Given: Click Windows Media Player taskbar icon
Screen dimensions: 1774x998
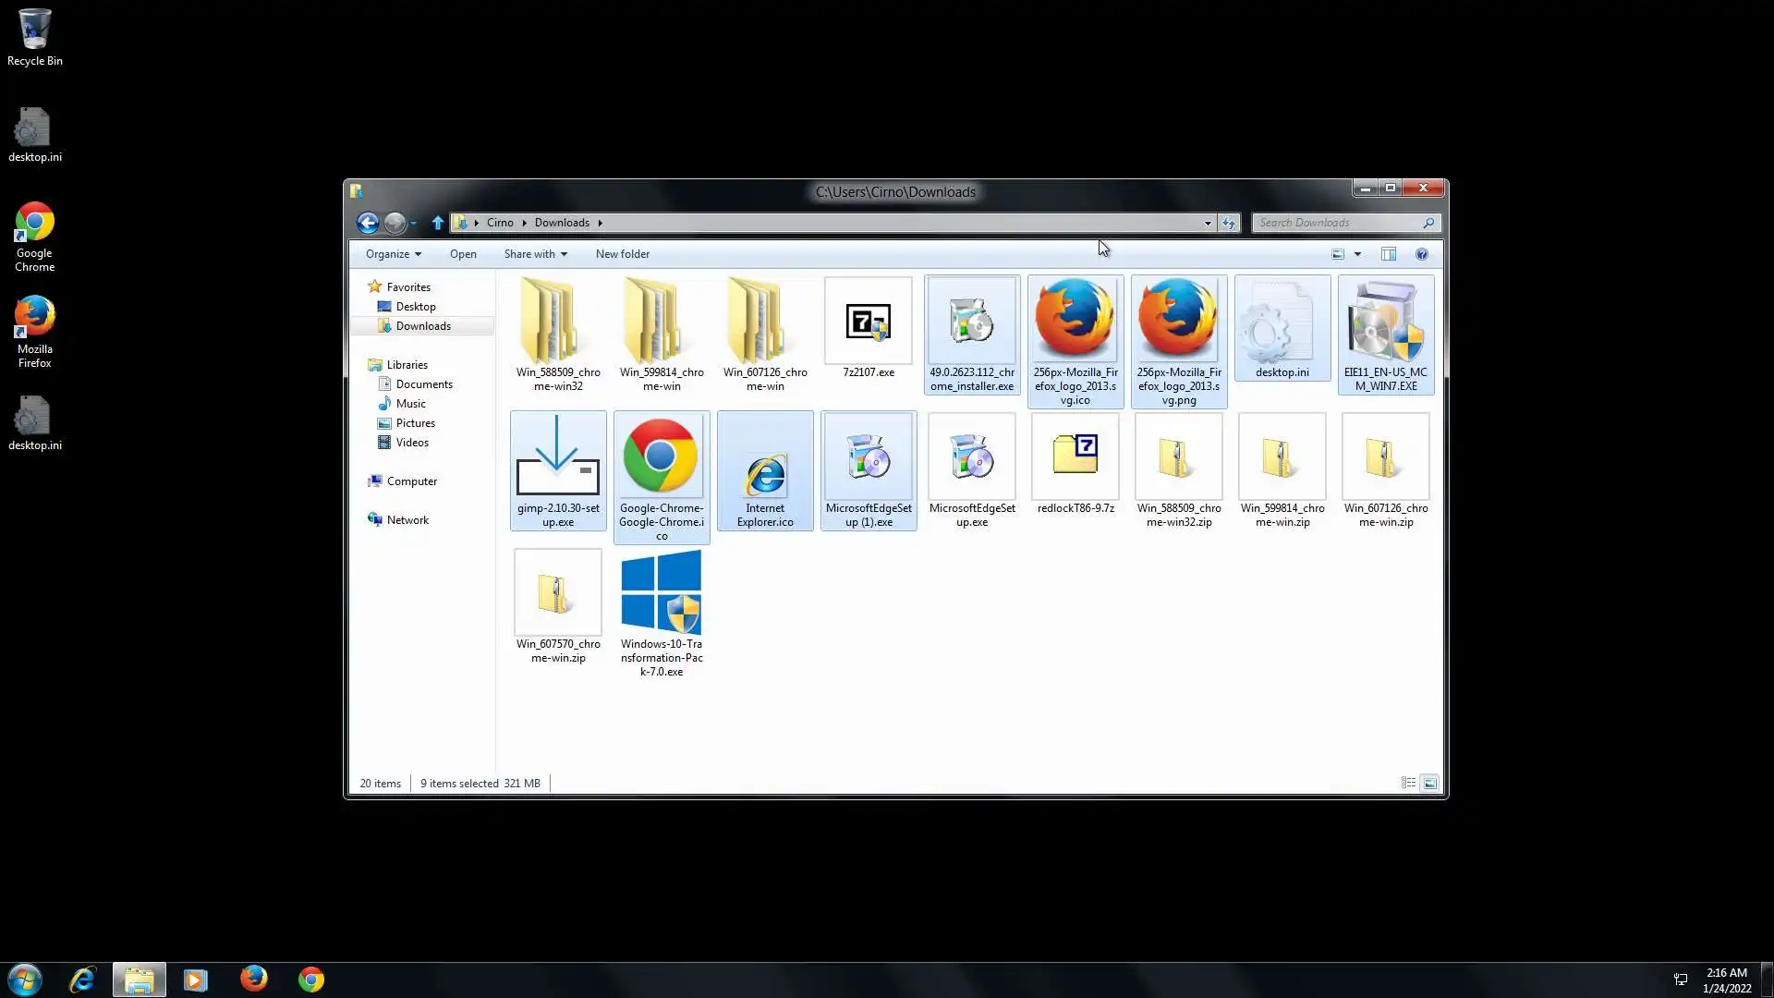Looking at the screenshot, I should tap(196, 980).
